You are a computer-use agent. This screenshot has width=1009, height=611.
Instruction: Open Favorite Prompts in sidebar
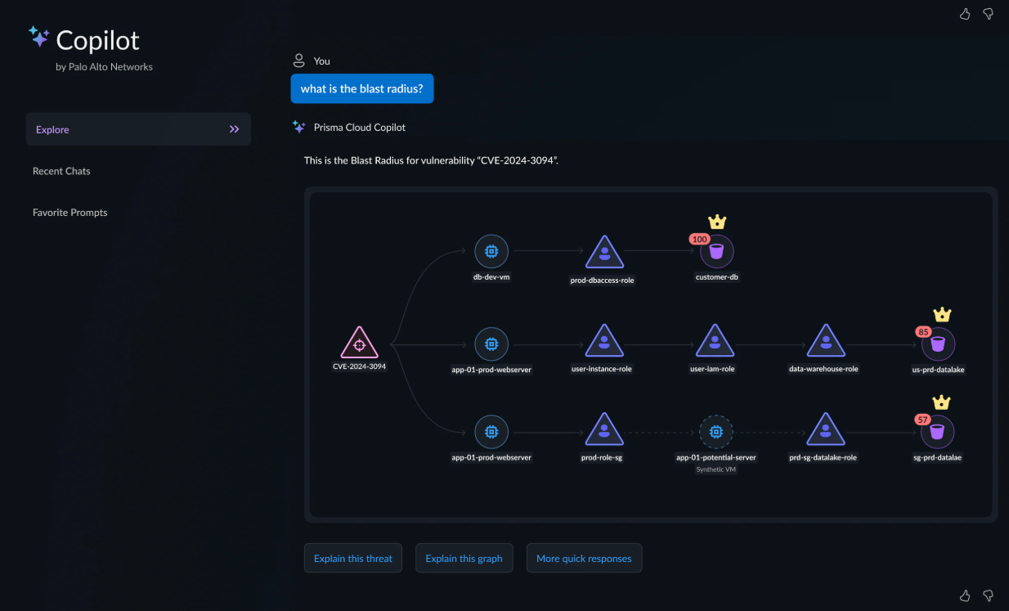pyautogui.click(x=70, y=213)
